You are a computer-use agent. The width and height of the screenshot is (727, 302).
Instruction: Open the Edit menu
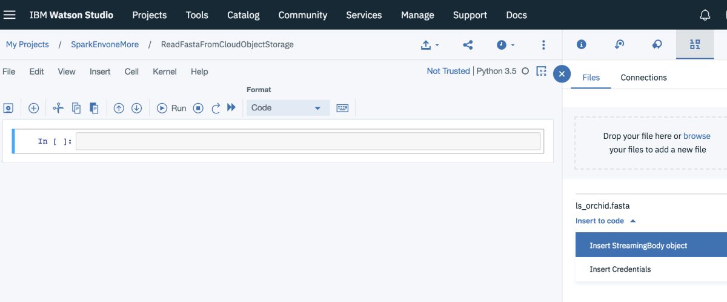click(36, 72)
